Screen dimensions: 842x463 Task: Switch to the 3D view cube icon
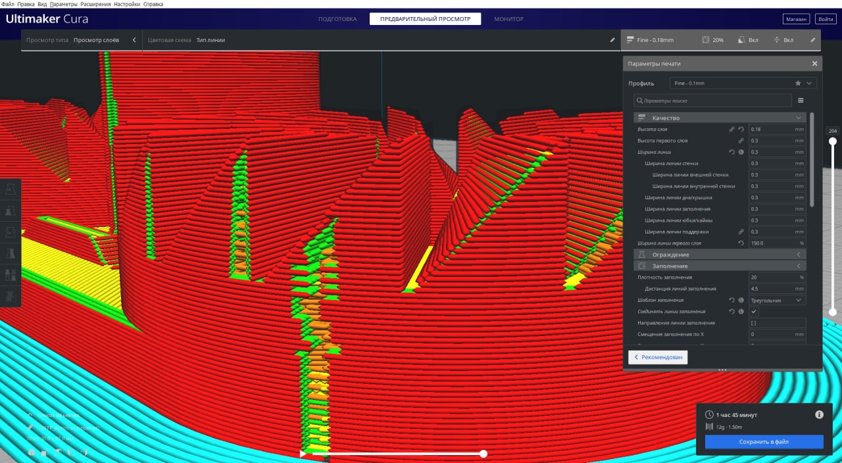click(31, 452)
